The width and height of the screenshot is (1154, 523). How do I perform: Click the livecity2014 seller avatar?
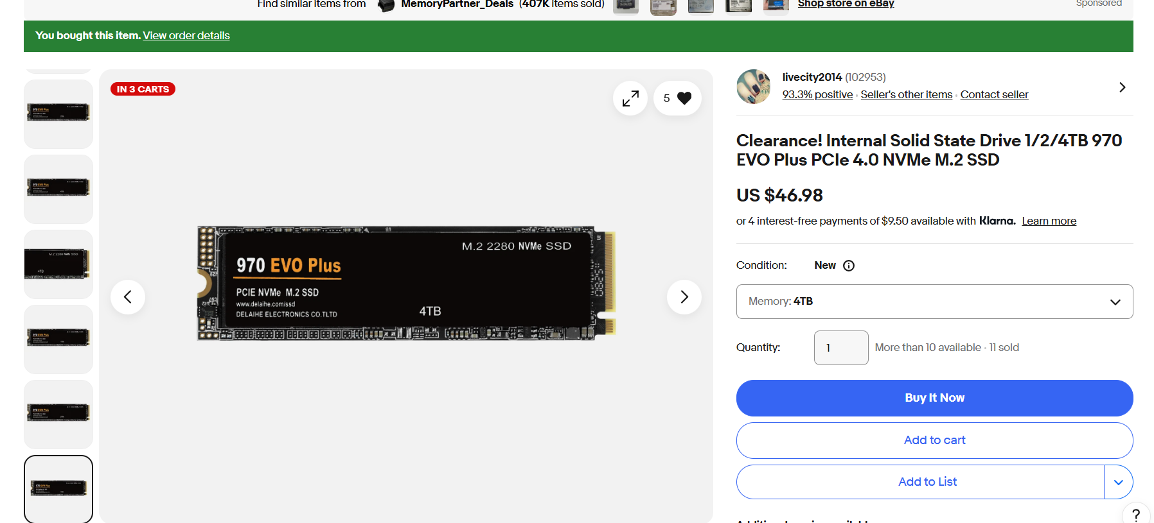[754, 87]
